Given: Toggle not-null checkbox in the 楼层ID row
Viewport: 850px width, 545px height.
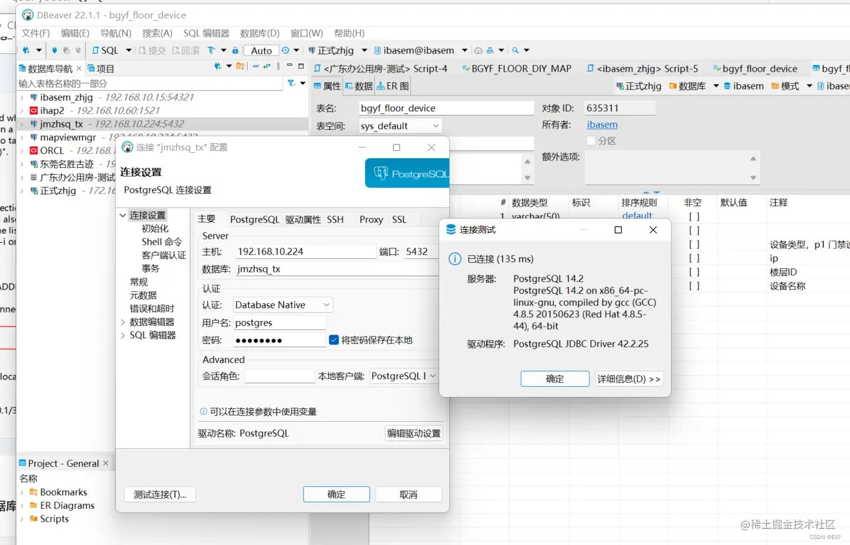Looking at the screenshot, I should pos(694,272).
